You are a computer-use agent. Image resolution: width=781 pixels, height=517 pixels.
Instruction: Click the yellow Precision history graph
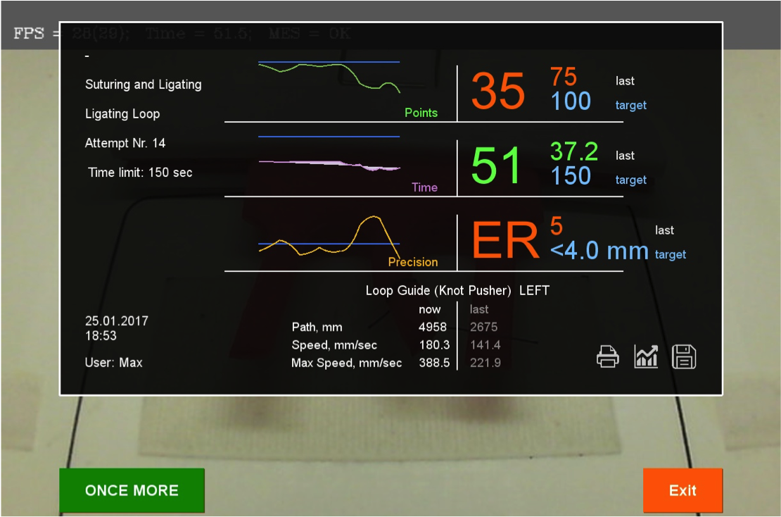[x=329, y=239]
